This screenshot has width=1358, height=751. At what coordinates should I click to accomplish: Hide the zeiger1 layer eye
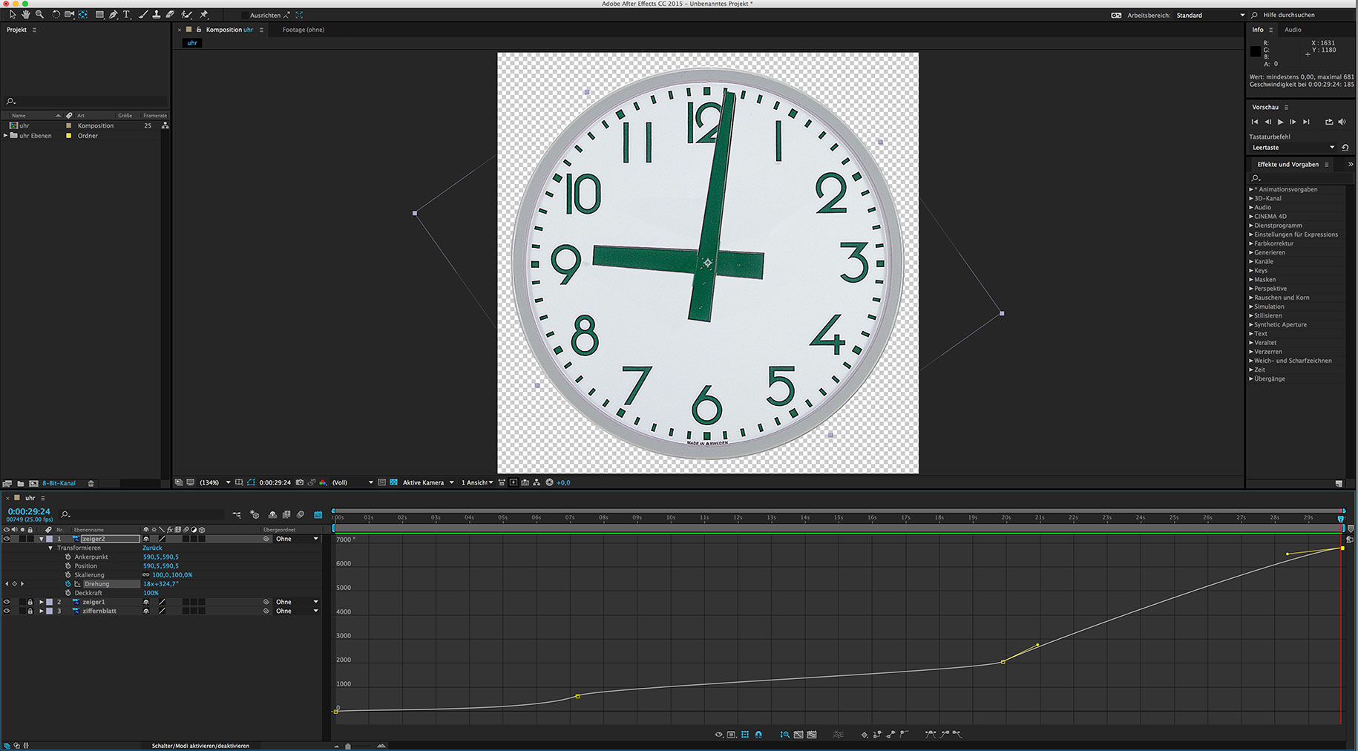7,602
